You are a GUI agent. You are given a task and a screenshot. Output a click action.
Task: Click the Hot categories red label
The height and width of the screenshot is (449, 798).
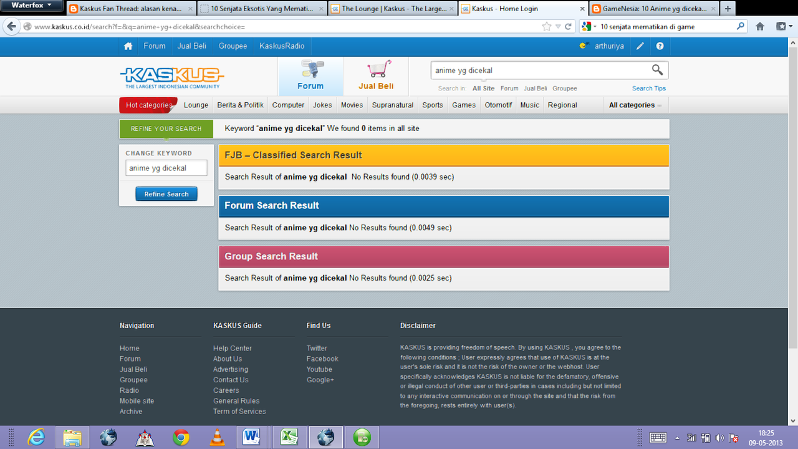148,105
